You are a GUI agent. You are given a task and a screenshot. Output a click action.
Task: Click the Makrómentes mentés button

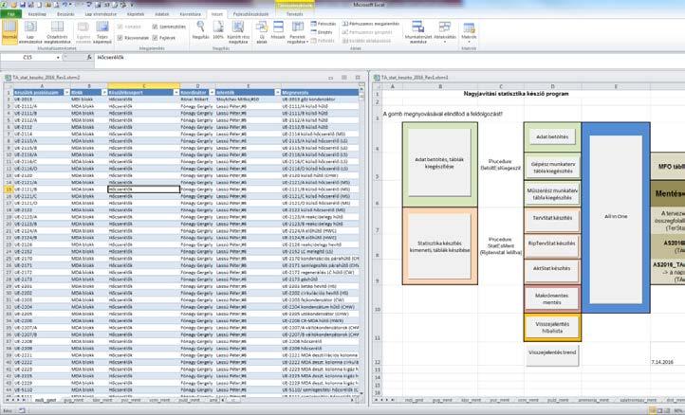(552, 298)
